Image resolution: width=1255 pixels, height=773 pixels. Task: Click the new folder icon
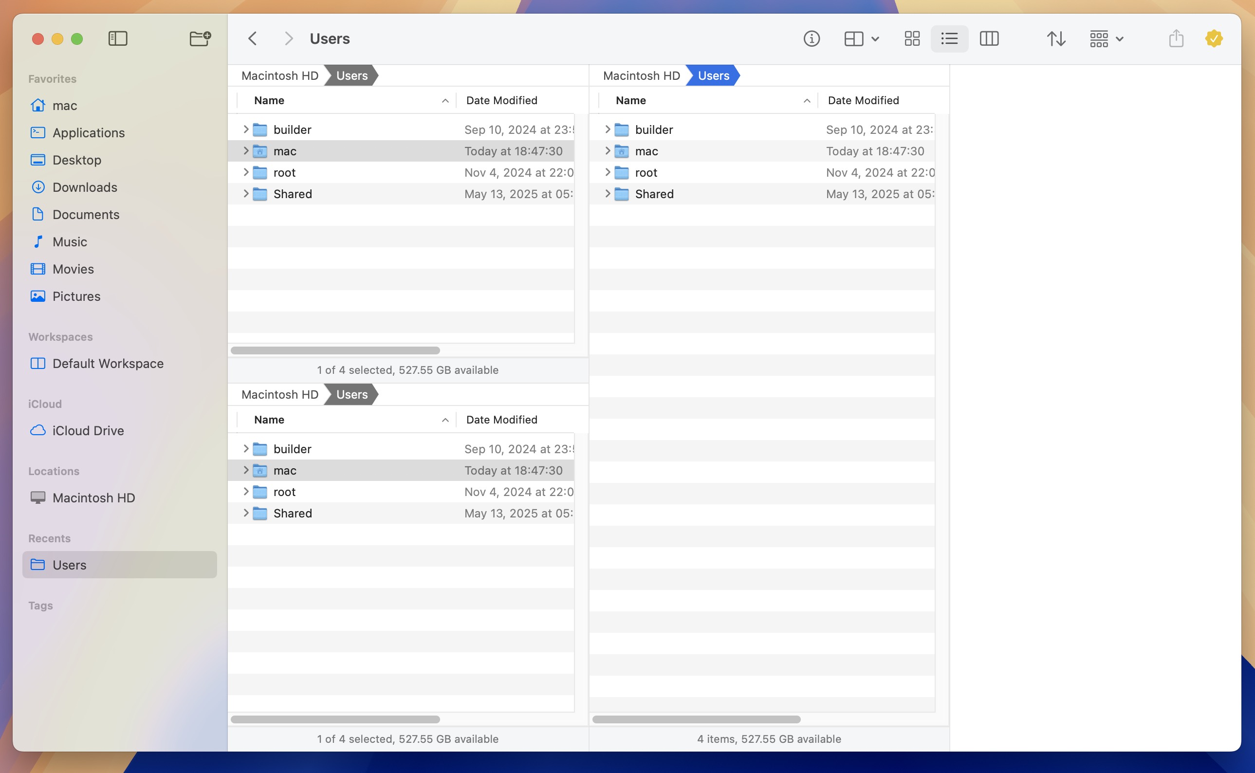click(x=200, y=38)
